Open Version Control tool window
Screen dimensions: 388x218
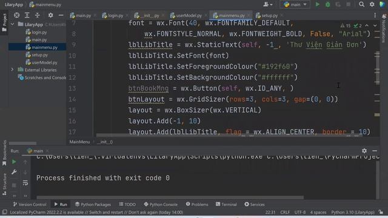pyautogui.click(x=30, y=204)
